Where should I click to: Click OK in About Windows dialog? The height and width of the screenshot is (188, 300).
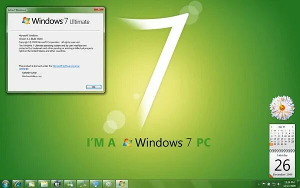94,87
